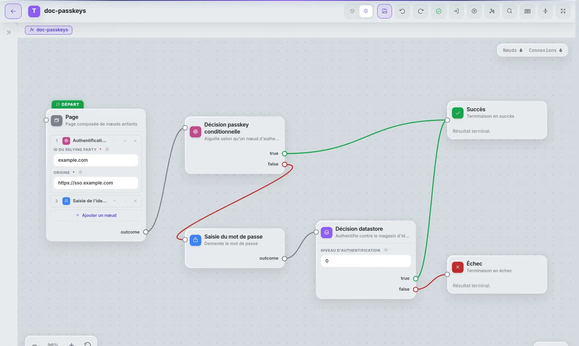
Task: Select the Décision passkey conditionnelle title
Action: 226,128
